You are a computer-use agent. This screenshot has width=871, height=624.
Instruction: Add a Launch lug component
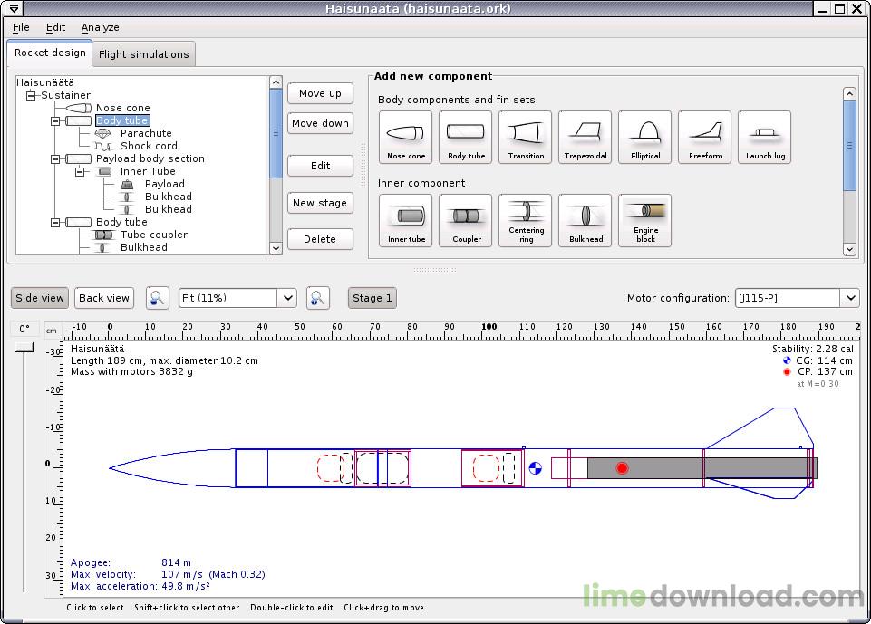[764, 138]
